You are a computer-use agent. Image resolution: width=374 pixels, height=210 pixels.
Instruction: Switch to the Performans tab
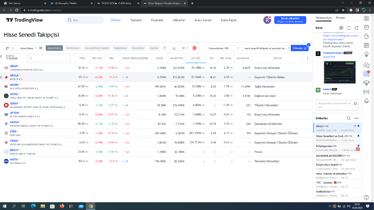pyautogui.click(x=73, y=48)
